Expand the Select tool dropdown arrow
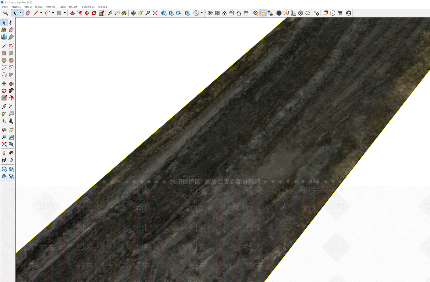The width and height of the screenshot is (430, 282). (x=20, y=13)
